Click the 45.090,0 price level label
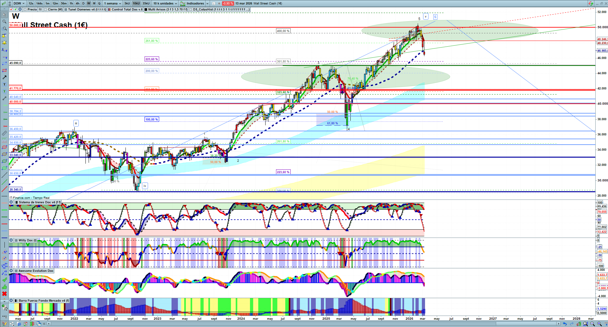The height and width of the screenshot is (327, 608). click(x=15, y=63)
